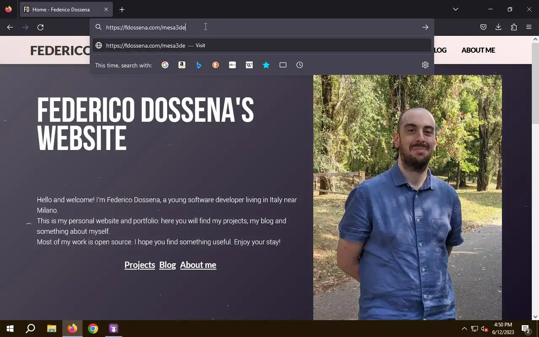Show hidden system tray icons
Image resolution: width=539 pixels, height=337 pixels.
tap(464, 329)
